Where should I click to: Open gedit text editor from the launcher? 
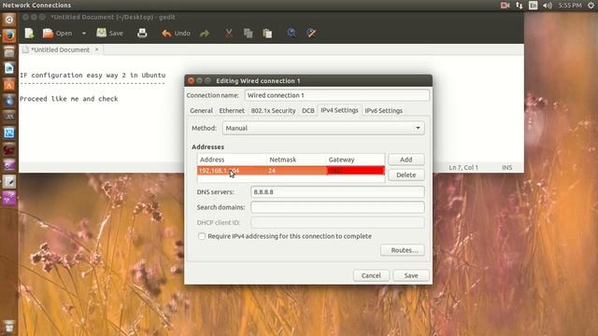(x=9, y=182)
